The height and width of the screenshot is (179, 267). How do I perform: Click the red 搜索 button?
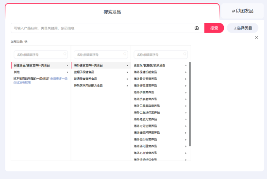[214, 28]
